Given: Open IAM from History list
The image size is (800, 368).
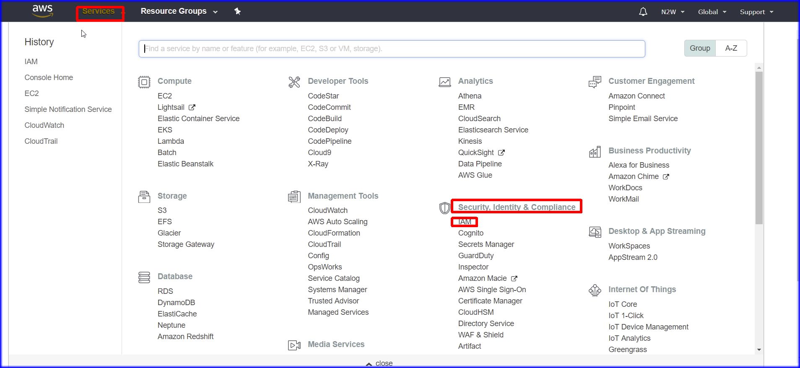Looking at the screenshot, I should tap(31, 62).
